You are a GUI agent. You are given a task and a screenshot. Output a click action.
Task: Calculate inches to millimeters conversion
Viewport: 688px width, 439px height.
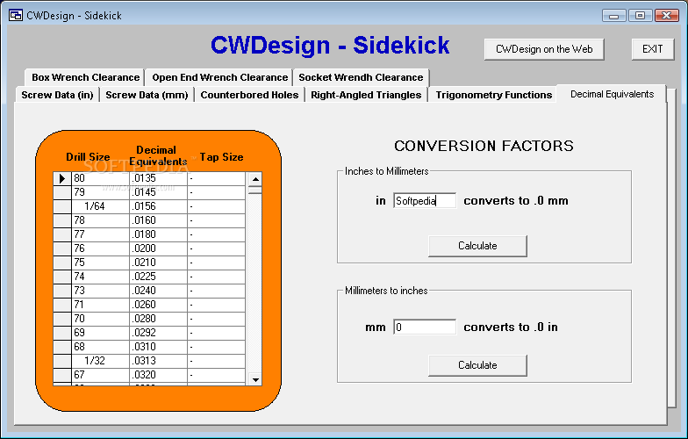click(x=477, y=246)
